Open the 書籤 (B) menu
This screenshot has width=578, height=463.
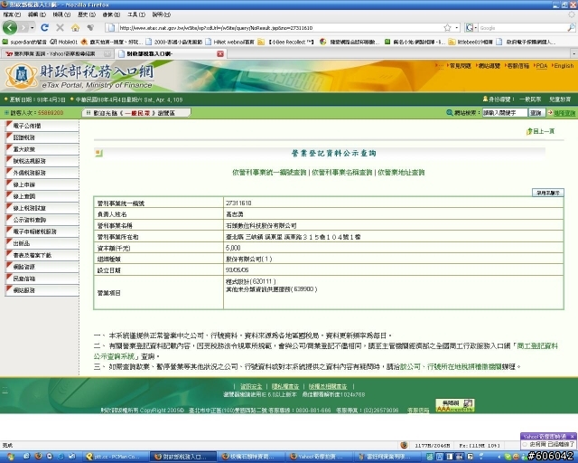point(111,14)
